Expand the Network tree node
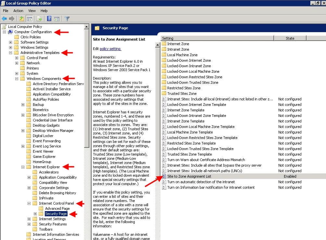This screenshot has height=240, width=326. coord(17,63)
